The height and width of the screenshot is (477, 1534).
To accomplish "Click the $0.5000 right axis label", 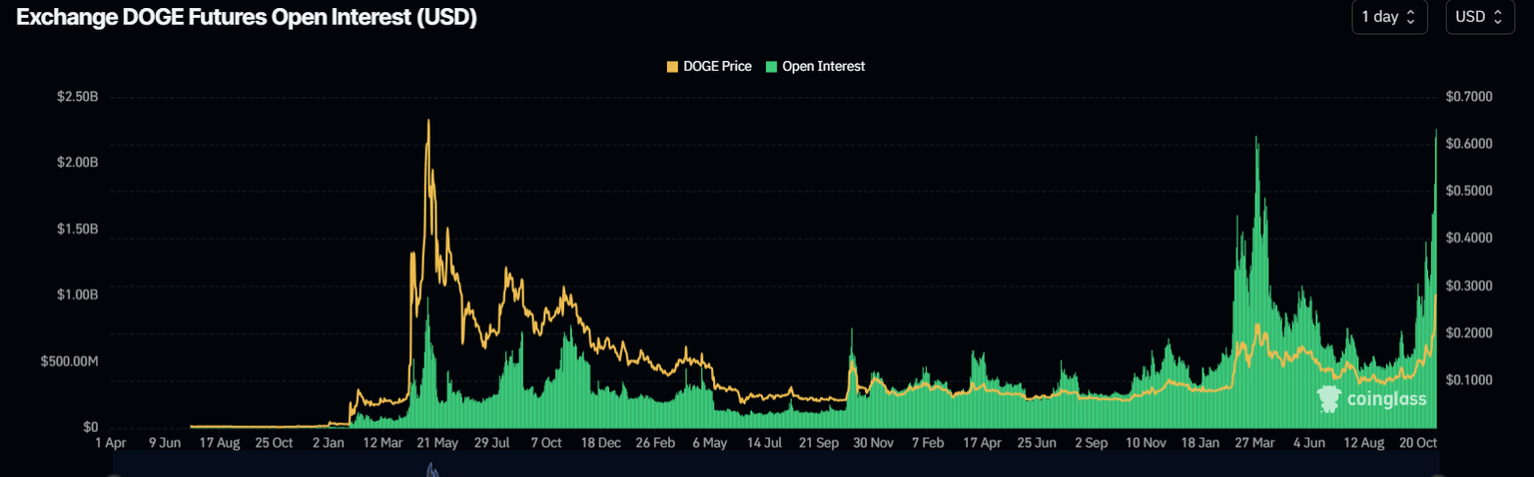I will click(1468, 191).
